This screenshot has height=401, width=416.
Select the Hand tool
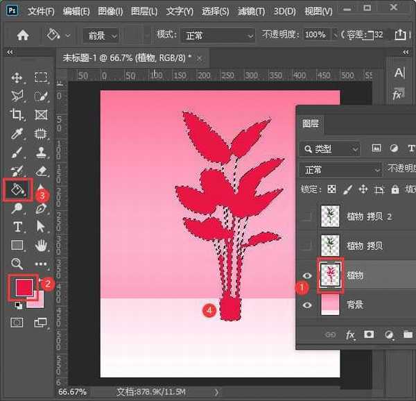tap(41, 245)
